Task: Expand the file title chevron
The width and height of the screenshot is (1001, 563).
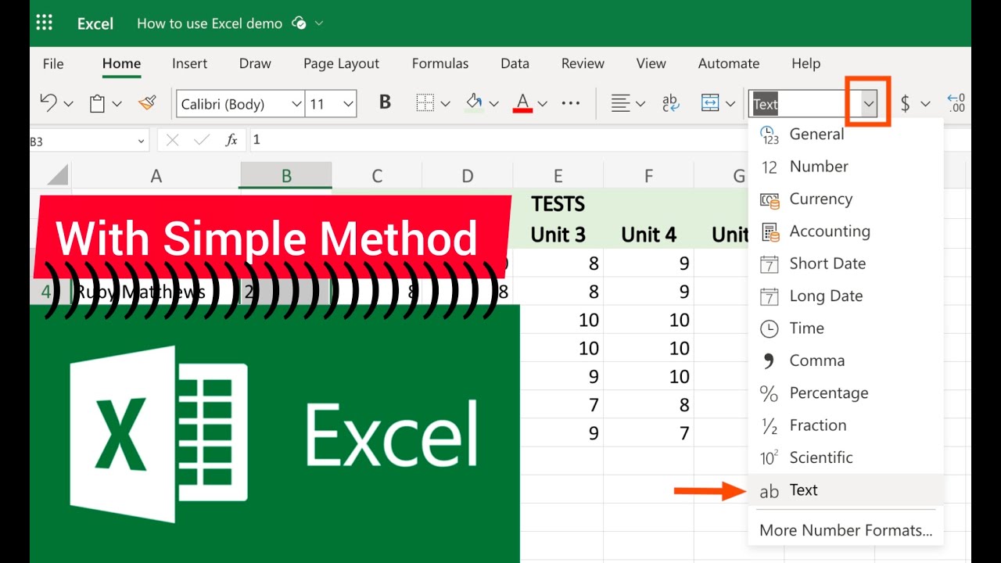Action: 318,23
